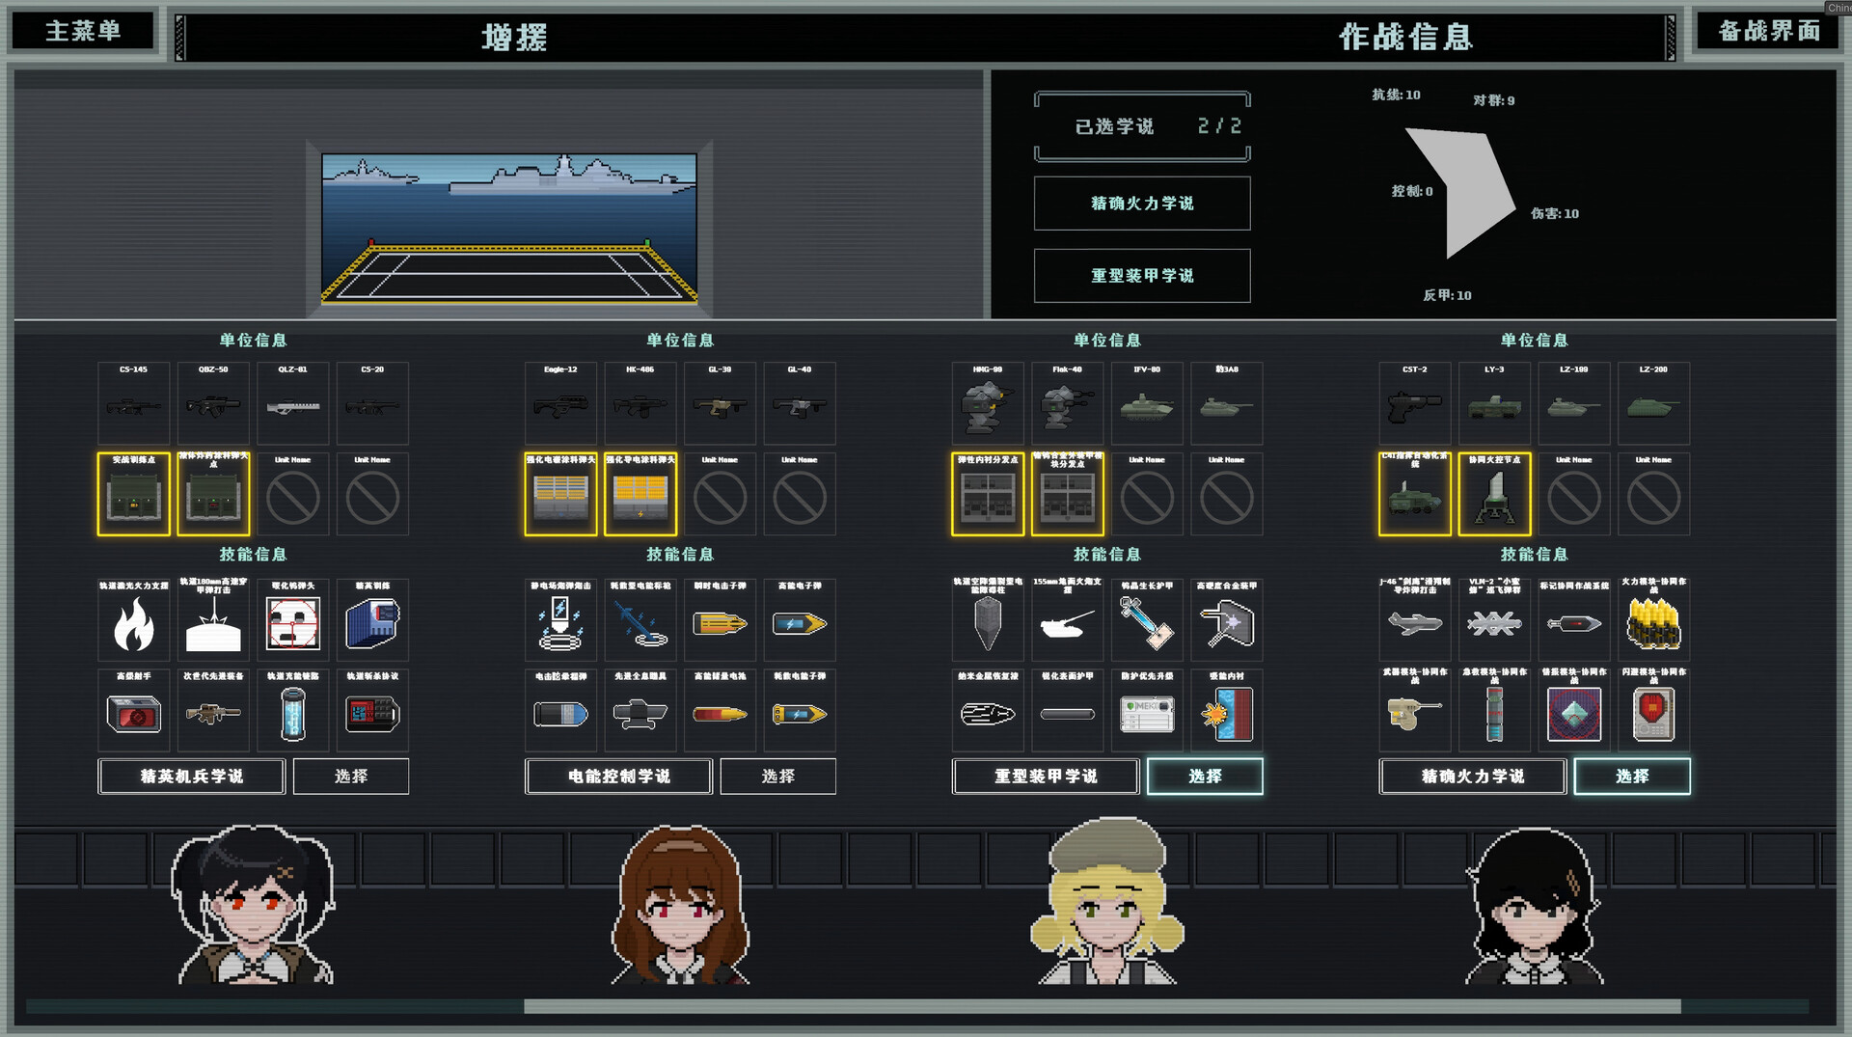Image resolution: width=1852 pixels, height=1037 pixels.
Task: Pick the CST-2 pistol unit icon
Action: [x=1414, y=404]
